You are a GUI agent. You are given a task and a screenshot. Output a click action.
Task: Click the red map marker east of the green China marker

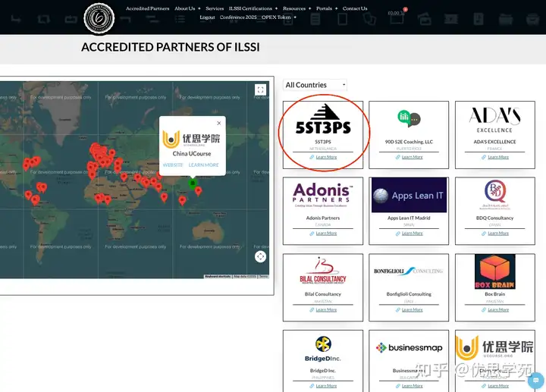tap(199, 191)
